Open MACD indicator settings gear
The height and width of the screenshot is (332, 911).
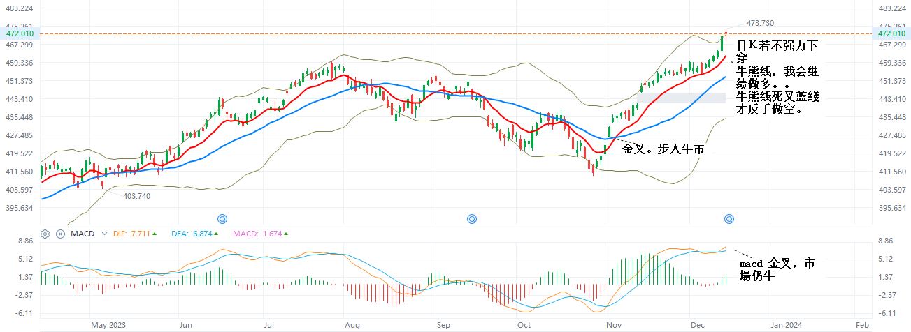coord(45,234)
